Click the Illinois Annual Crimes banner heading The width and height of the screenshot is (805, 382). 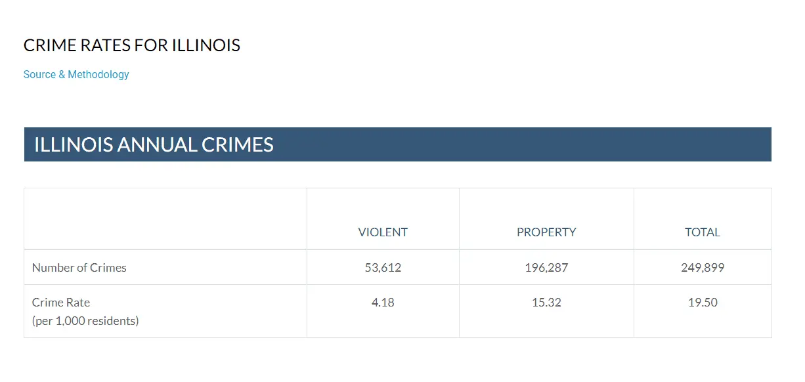click(x=154, y=144)
